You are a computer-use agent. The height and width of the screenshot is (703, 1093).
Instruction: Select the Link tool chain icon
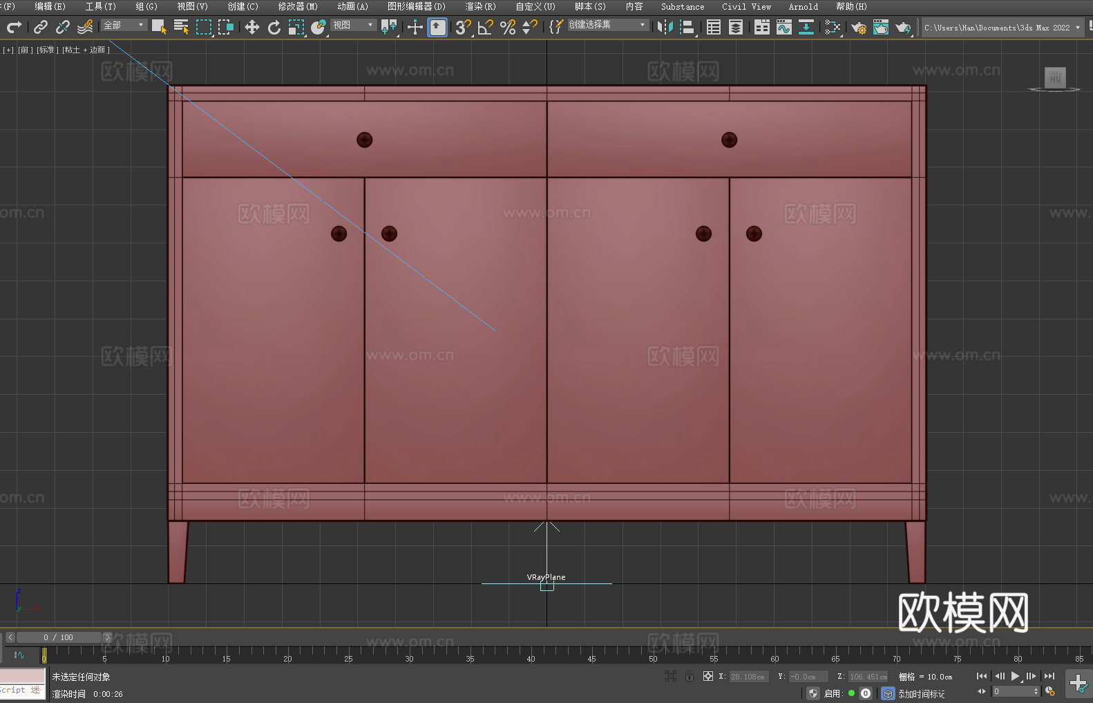click(x=41, y=27)
